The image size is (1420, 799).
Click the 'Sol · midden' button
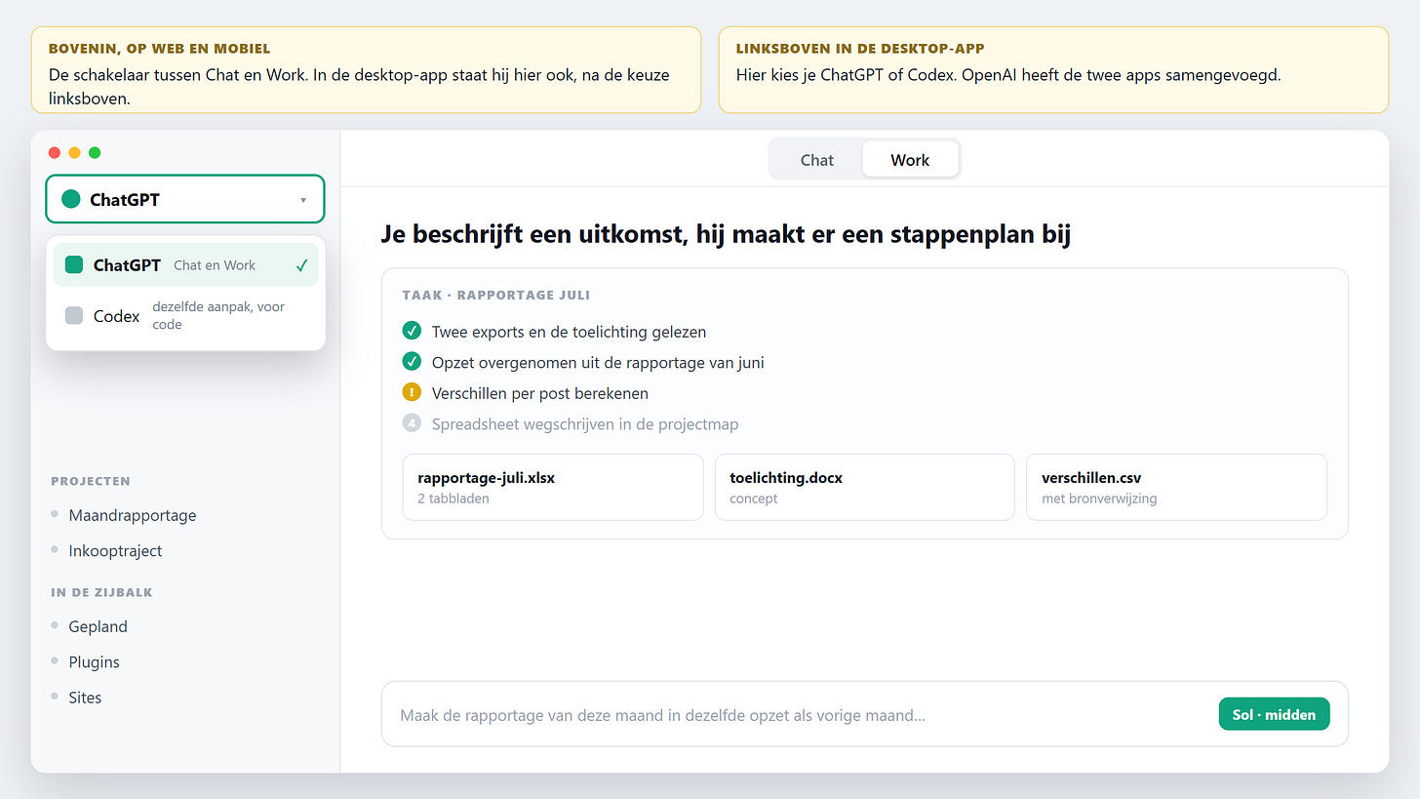[1274, 714]
